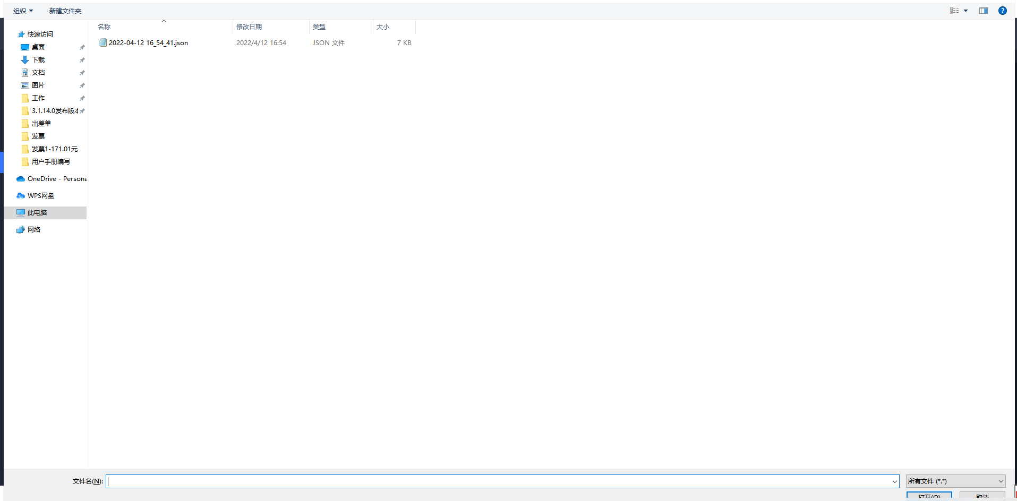
Task: Click the 工作 folder icon in sidebar
Action: (x=25, y=98)
